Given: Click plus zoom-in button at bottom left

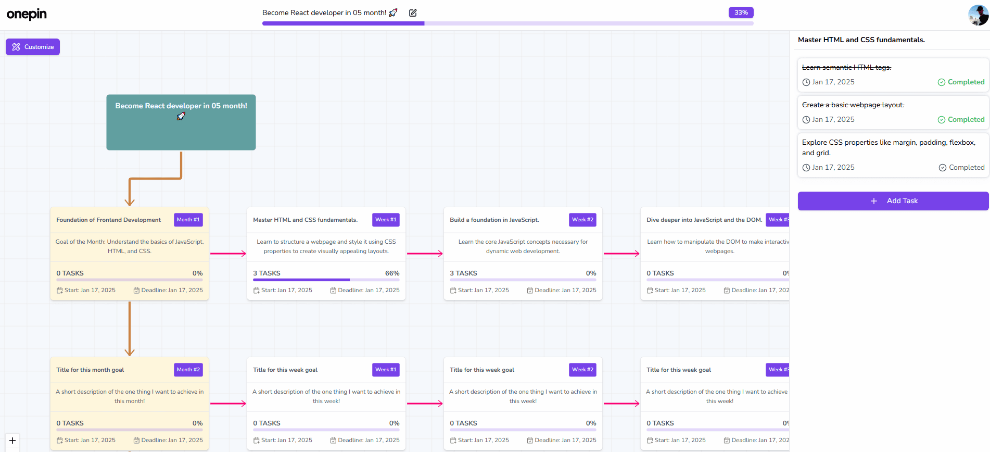Looking at the screenshot, I should pos(12,441).
